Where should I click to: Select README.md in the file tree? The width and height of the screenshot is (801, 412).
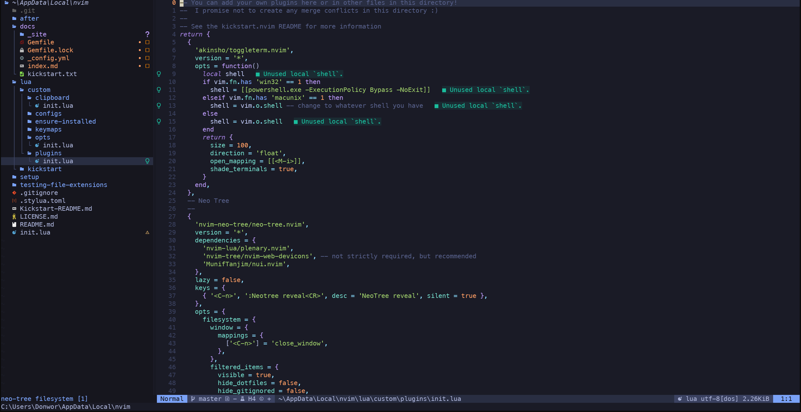37,224
